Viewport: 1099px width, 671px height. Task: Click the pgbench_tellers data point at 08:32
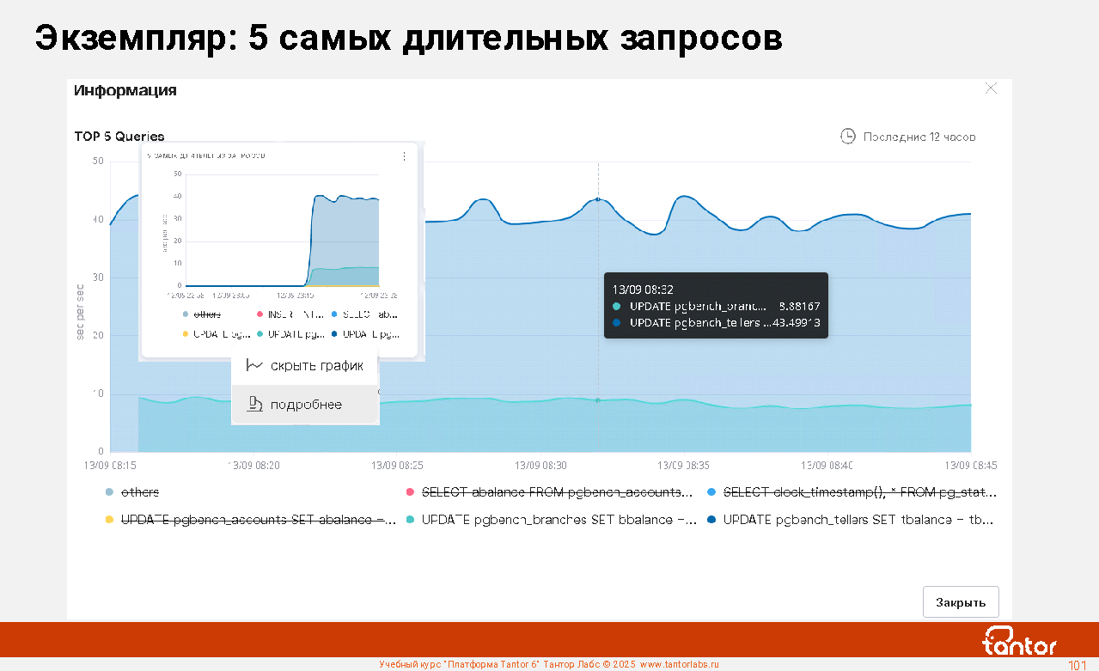coord(598,199)
